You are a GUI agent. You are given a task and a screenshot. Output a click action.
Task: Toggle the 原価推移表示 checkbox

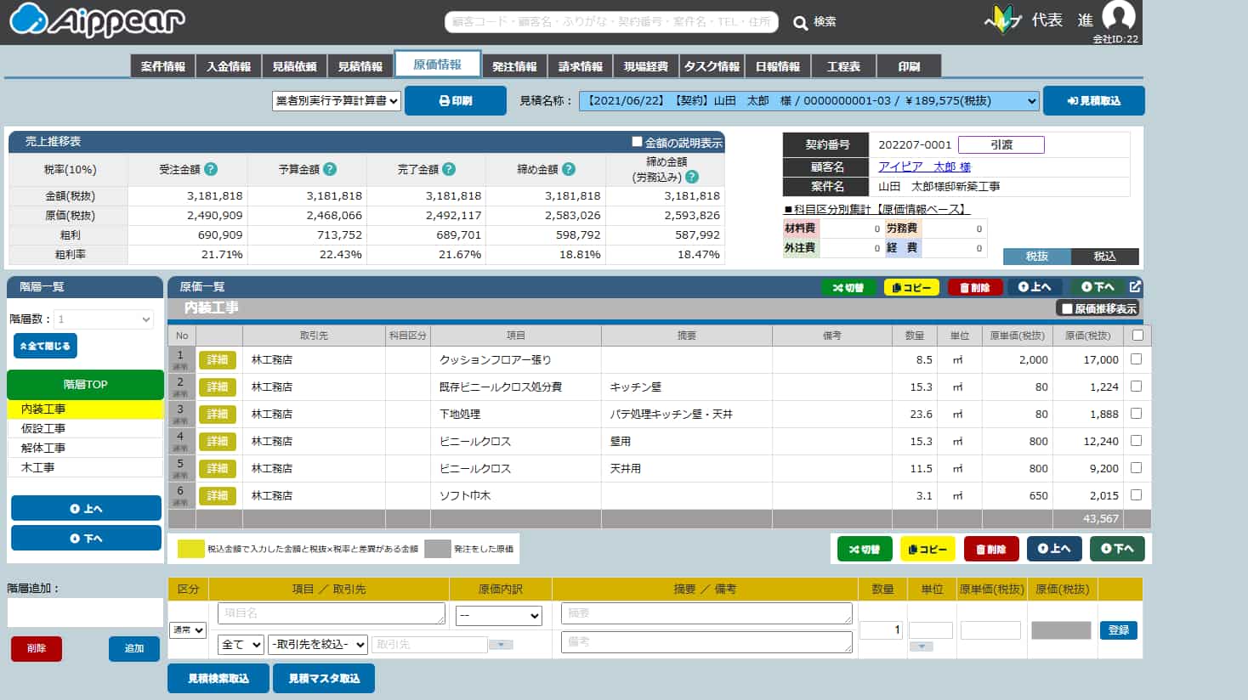(x=1066, y=308)
